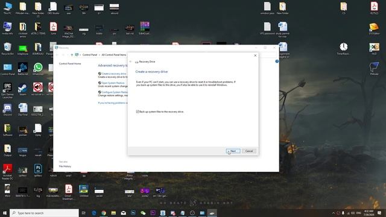Open the WhatsApp desktop shortcut
Image resolution: width=386 pixels, height=217 pixels.
point(38,69)
